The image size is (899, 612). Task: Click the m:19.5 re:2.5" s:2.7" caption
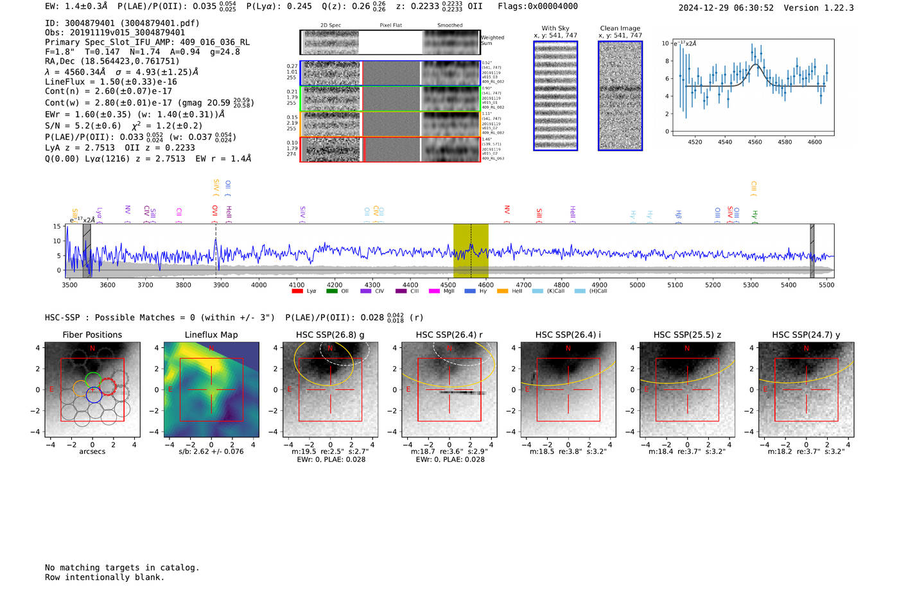(x=331, y=451)
